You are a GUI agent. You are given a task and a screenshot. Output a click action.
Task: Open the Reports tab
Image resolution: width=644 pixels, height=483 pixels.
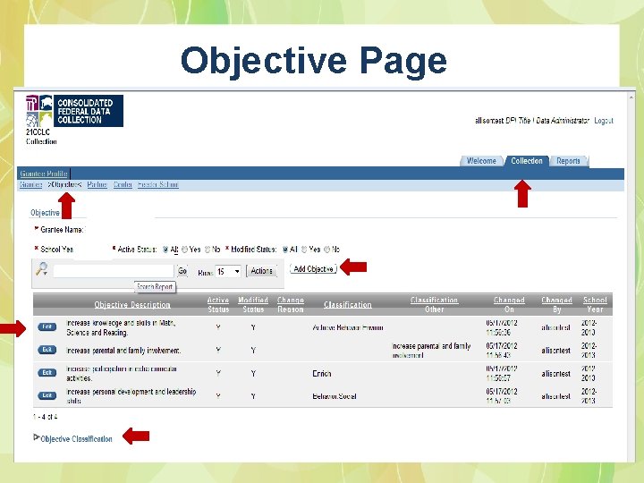(x=568, y=161)
